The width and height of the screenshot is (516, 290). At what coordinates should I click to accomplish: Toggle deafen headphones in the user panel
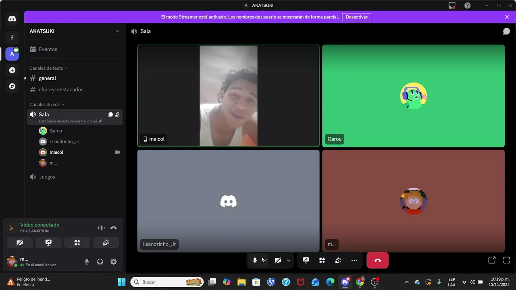pyautogui.click(x=100, y=262)
